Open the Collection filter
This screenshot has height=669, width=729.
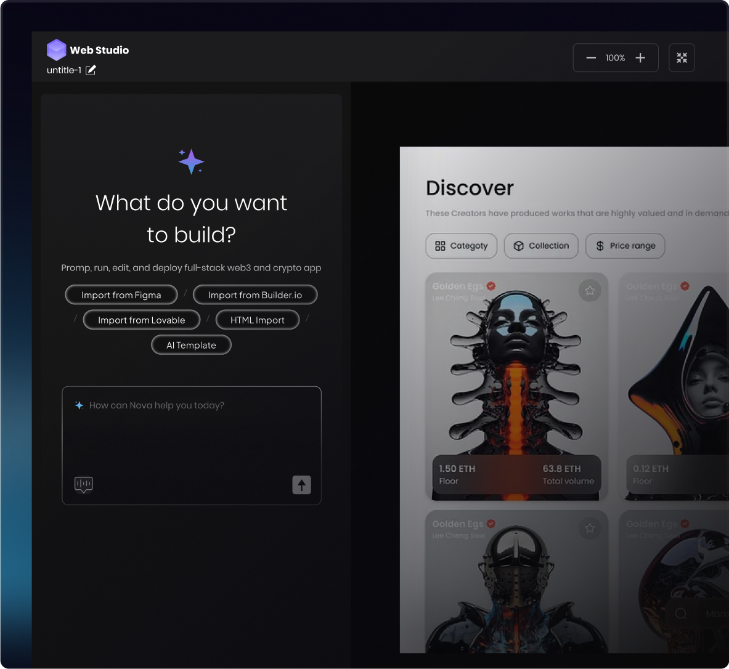point(541,245)
